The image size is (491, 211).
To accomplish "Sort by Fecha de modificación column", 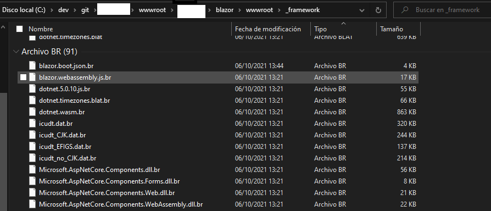I will (x=267, y=29).
